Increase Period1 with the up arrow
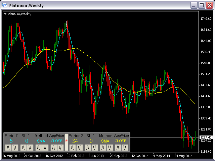 pyautogui.click(x=8, y=148)
